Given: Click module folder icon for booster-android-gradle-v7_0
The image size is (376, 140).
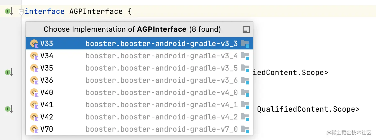Looking at the screenshot, I should click(x=245, y=129).
